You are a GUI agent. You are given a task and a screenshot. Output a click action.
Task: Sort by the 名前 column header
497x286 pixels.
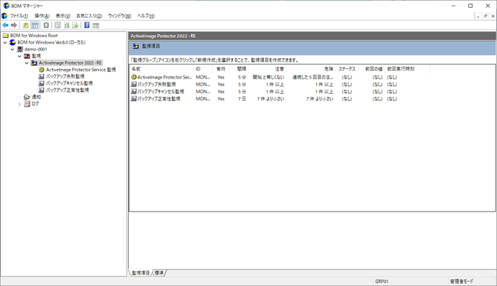[162, 69]
